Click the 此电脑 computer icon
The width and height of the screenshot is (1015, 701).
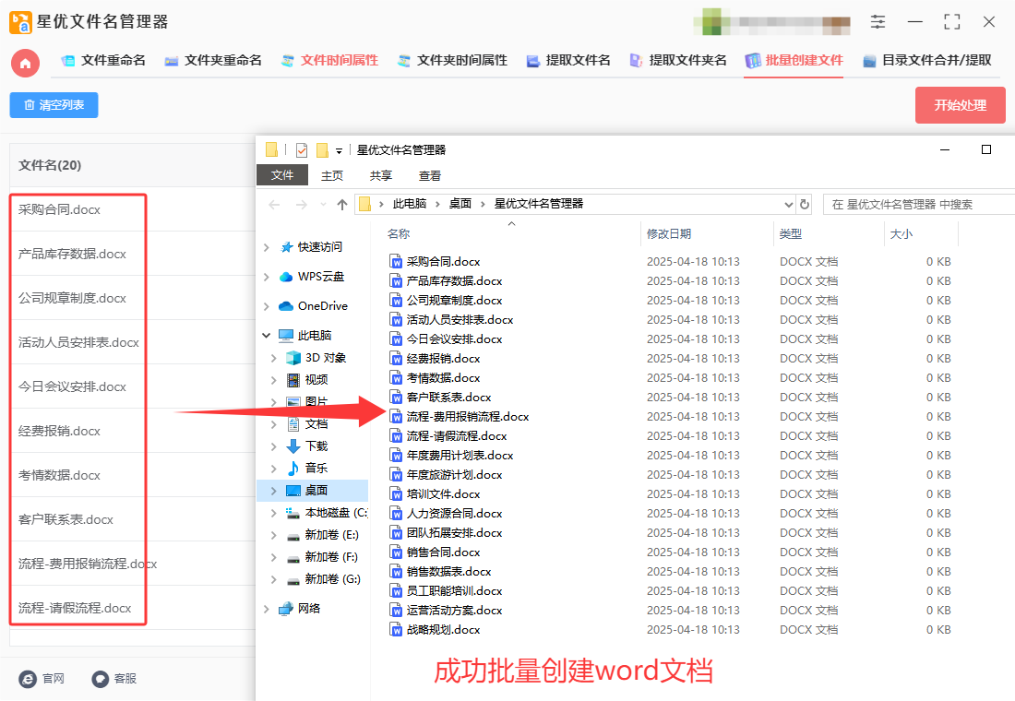pos(286,336)
